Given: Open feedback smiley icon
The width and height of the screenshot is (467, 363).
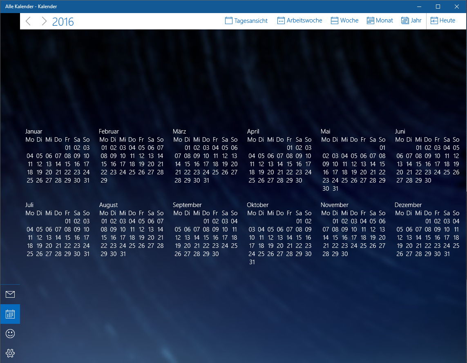Looking at the screenshot, I should 10,334.
